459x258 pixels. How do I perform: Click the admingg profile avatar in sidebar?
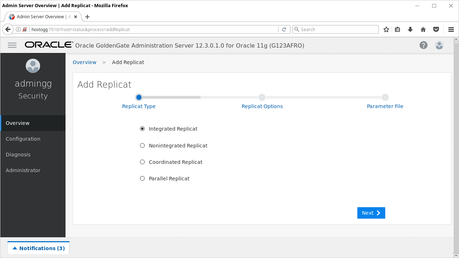coord(33,65)
